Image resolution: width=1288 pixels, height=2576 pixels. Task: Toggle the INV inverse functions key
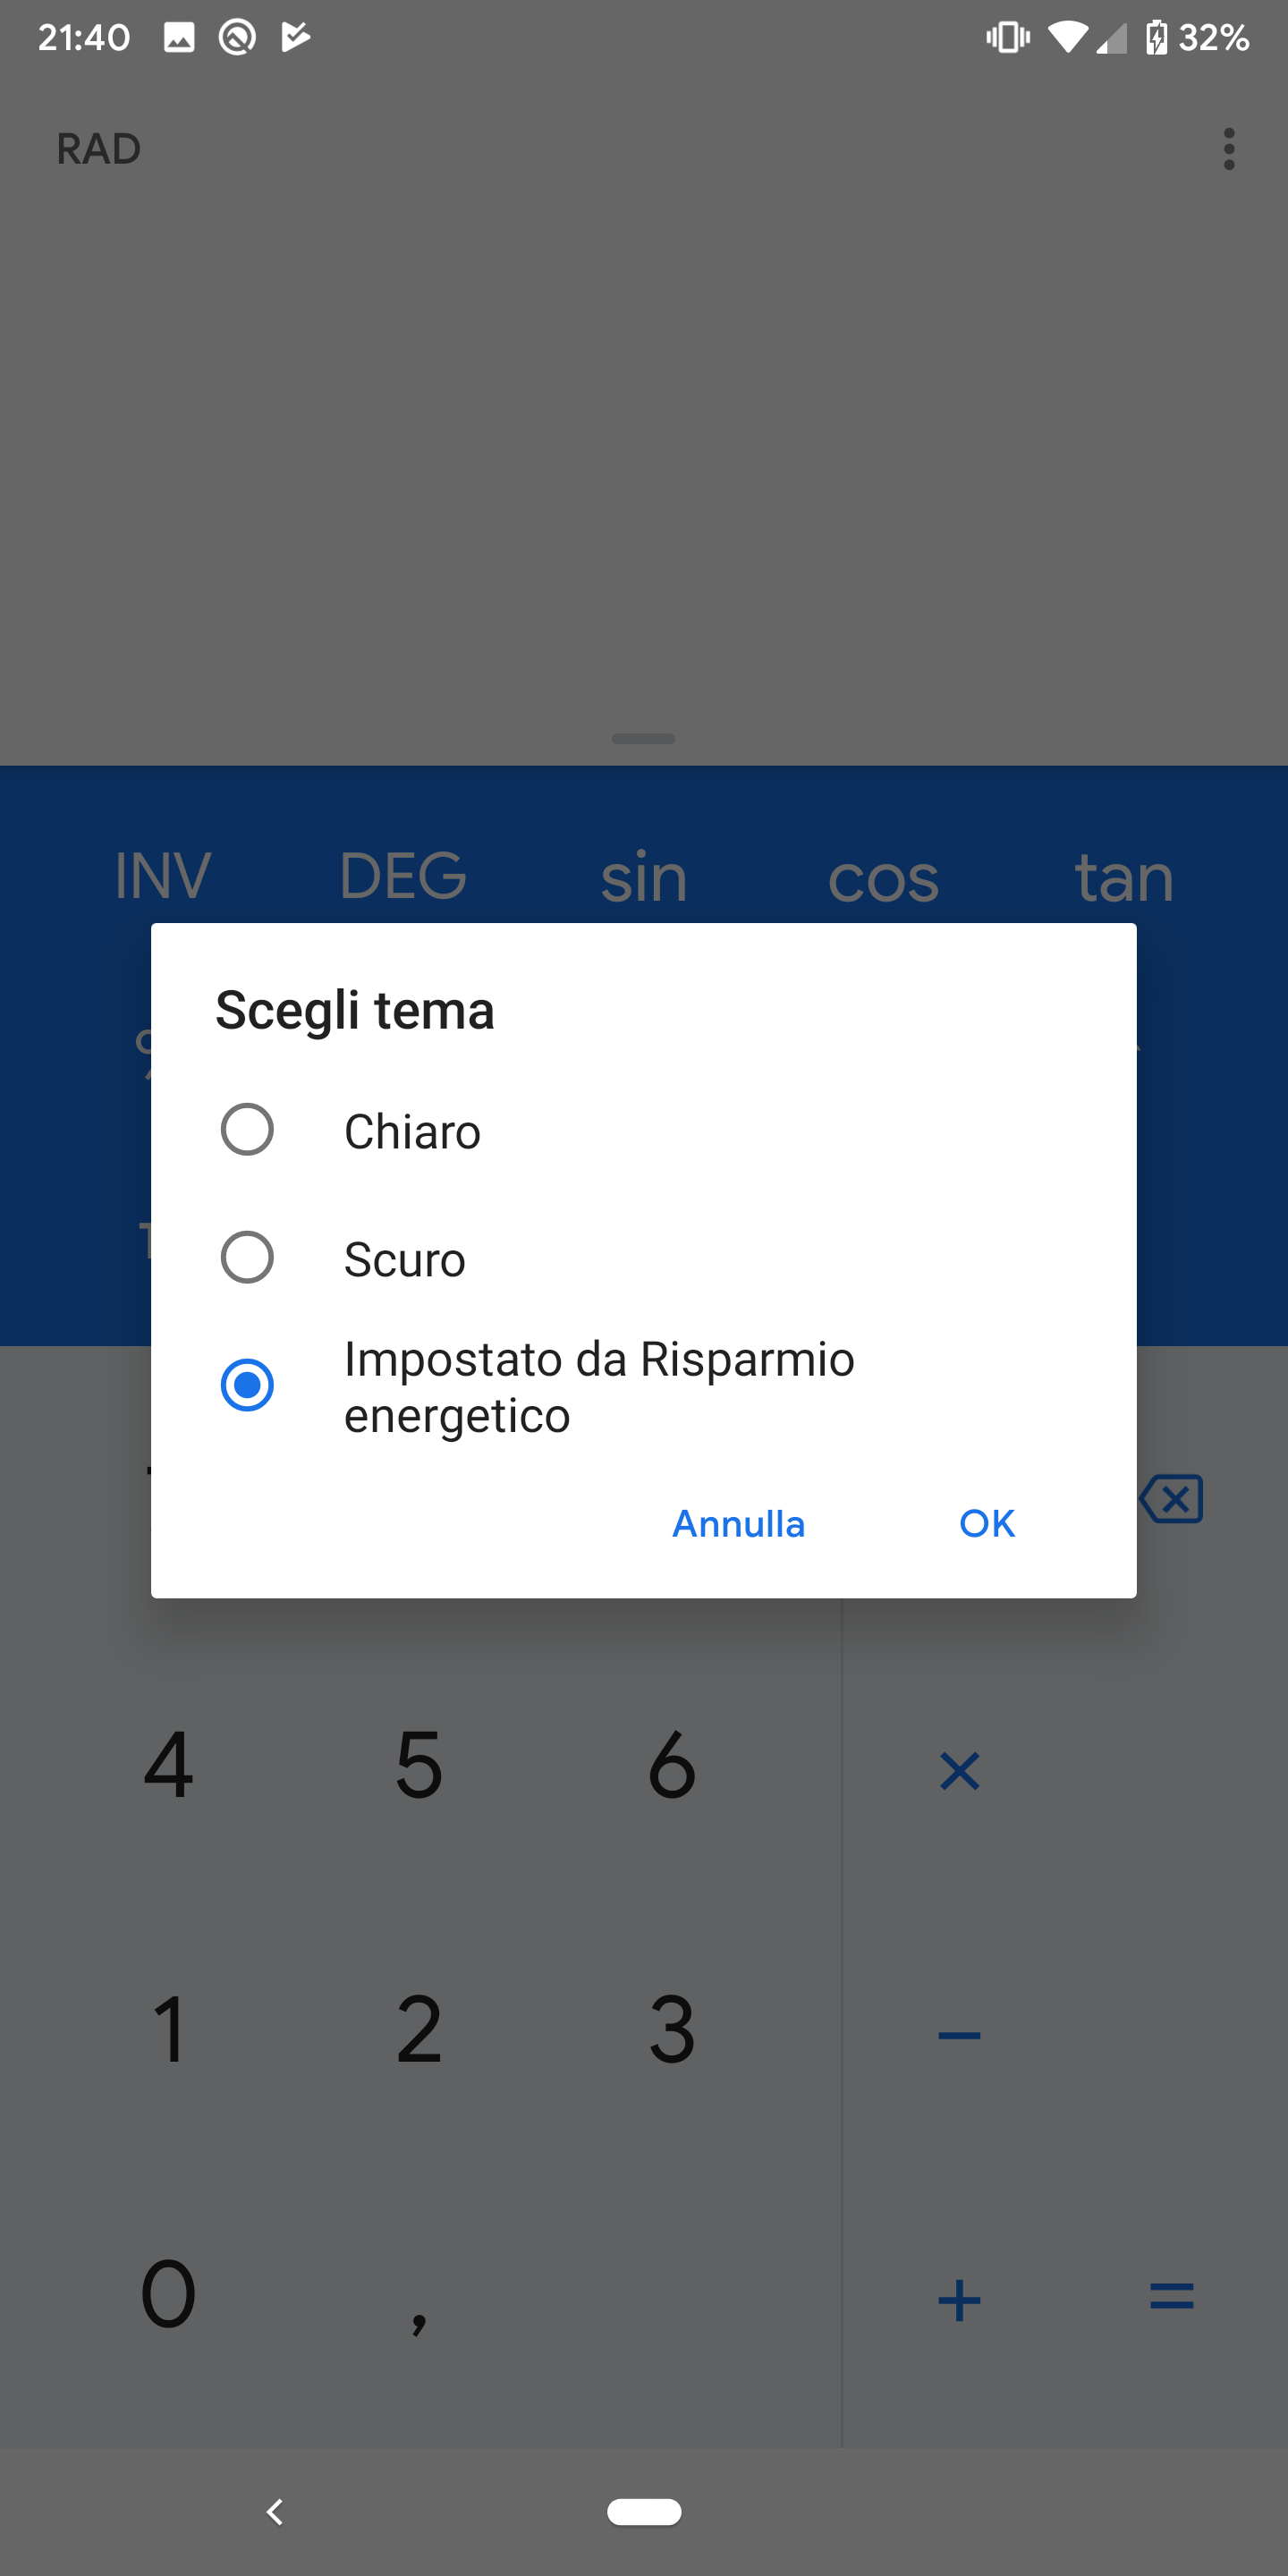point(163,875)
